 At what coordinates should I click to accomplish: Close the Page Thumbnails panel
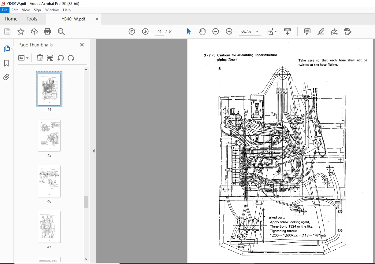[82, 45]
